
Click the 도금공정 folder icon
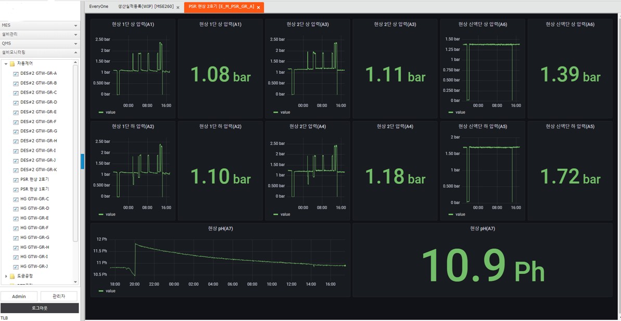click(12, 276)
